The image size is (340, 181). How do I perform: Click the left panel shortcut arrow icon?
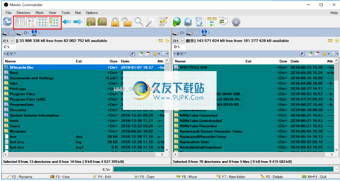coord(132,54)
